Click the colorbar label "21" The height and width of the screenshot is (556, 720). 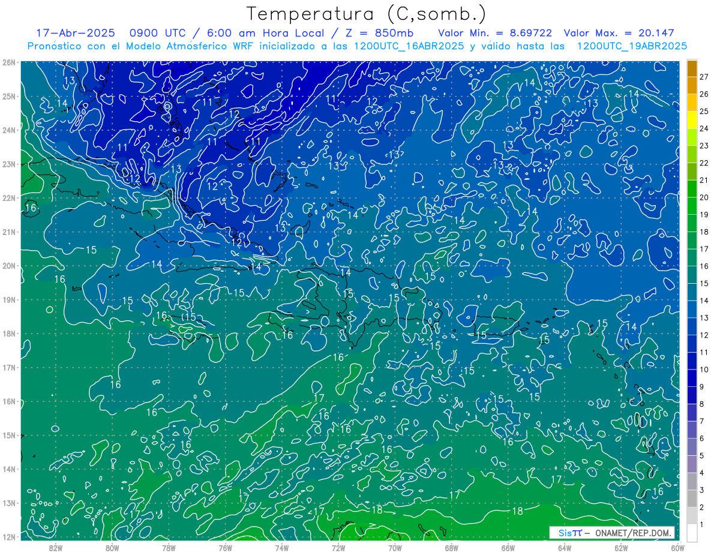[704, 180]
